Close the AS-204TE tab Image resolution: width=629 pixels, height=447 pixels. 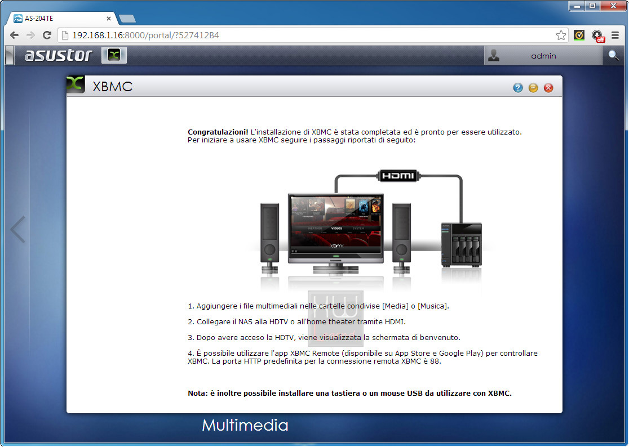click(x=109, y=19)
